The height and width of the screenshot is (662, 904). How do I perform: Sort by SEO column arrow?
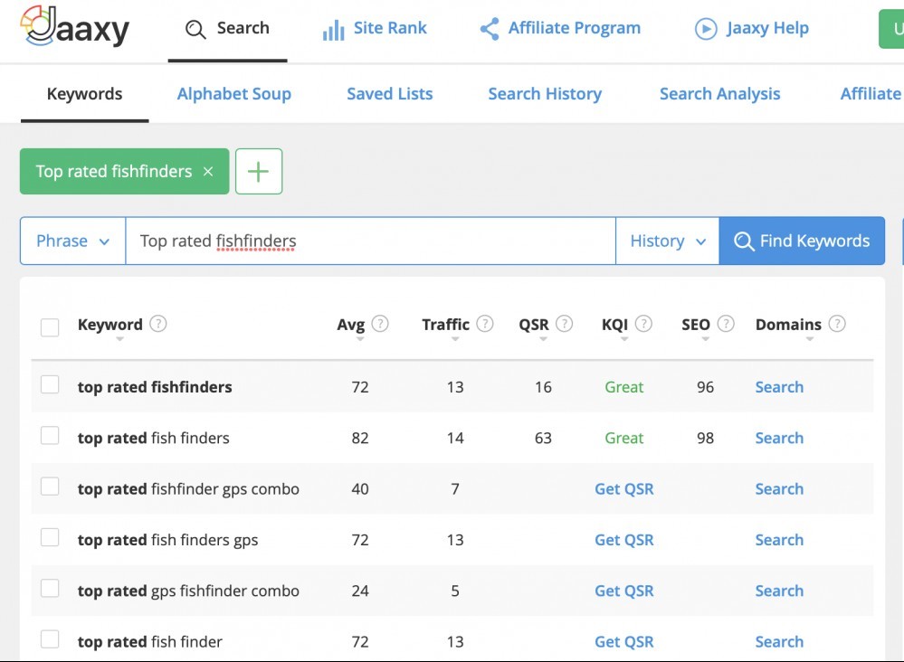(705, 339)
